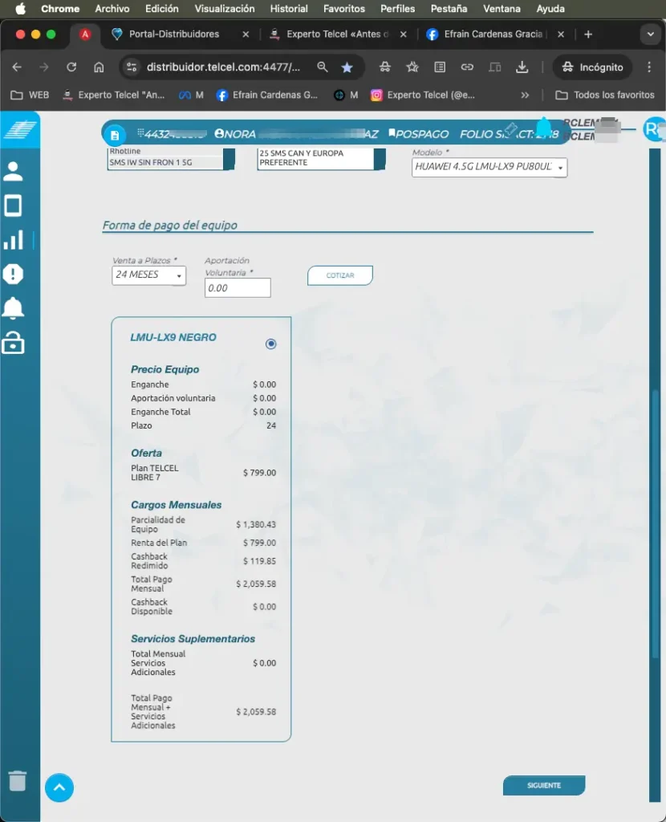This screenshot has height=822, width=666.
Task: Click the LMU-LX9 NEGRO card title
Action: 173,337
